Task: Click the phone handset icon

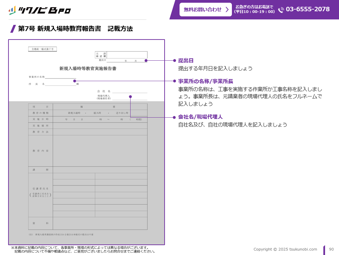Action: click(x=281, y=10)
